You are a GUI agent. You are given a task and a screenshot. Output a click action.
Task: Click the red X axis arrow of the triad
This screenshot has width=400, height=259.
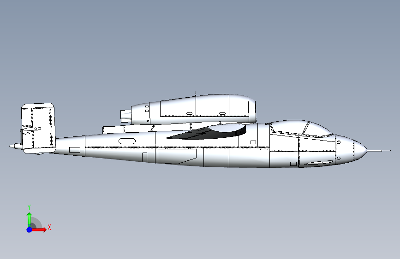click(39, 230)
